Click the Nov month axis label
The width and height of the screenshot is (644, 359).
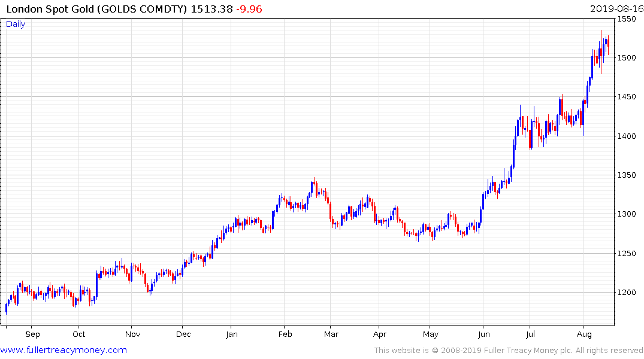(132, 334)
